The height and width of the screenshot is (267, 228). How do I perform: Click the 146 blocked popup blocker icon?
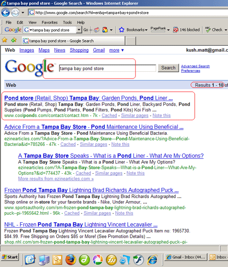[176, 30]
